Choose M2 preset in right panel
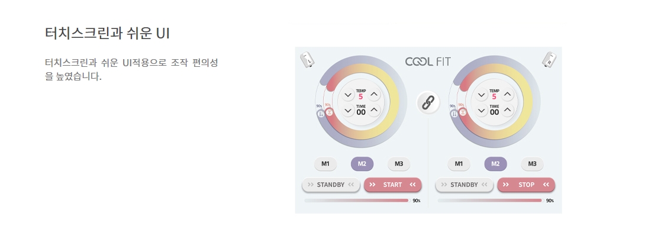The width and height of the screenshot is (645, 242). (496, 164)
